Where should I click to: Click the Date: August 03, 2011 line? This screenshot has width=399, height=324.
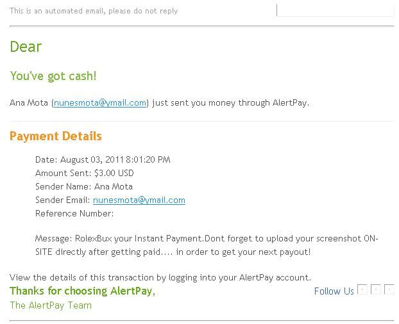pos(103,159)
